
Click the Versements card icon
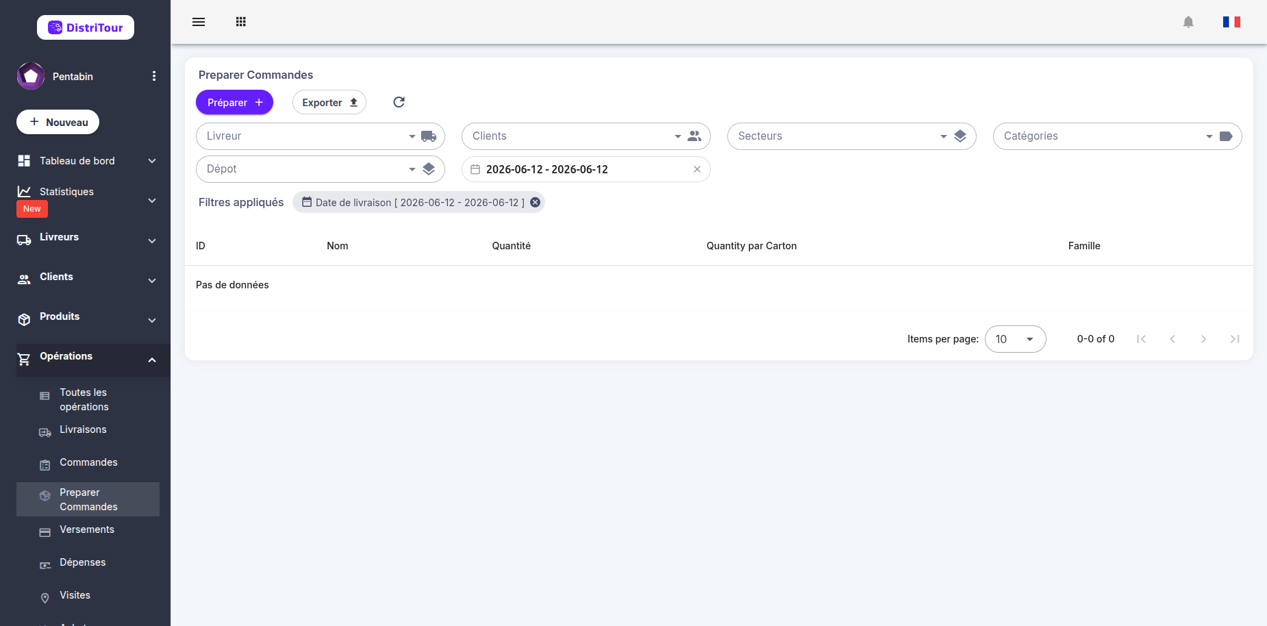click(x=45, y=533)
